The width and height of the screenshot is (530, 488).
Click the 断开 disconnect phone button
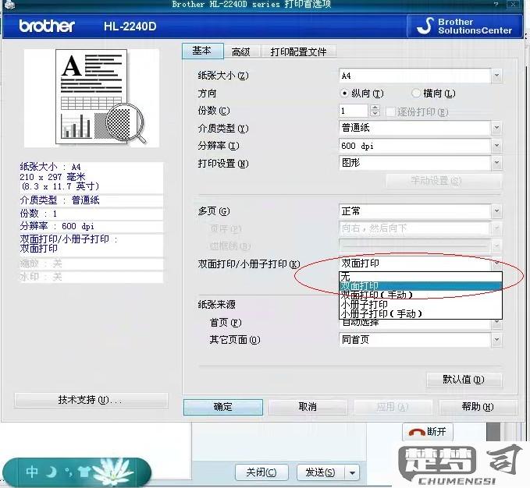(428, 432)
